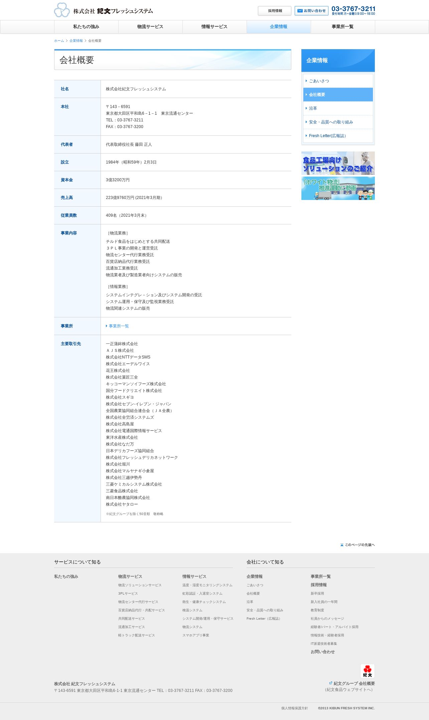Open footer link 流通加工サービス
429x720 pixels.
point(131,627)
